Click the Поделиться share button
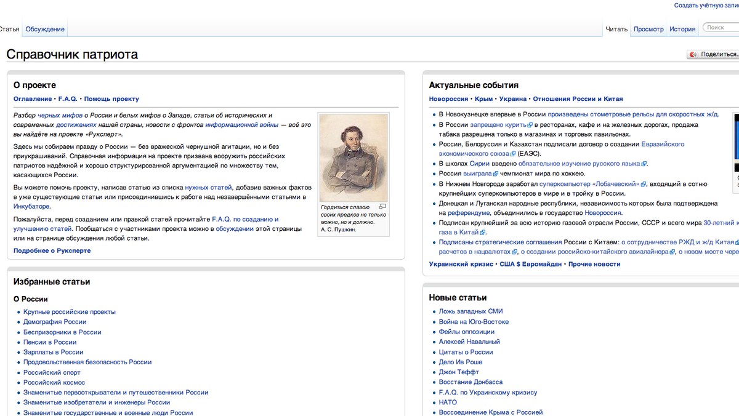Image resolution: width=739 pixels, height=416 pixels. pyautogui.click(x=713, y=54)
